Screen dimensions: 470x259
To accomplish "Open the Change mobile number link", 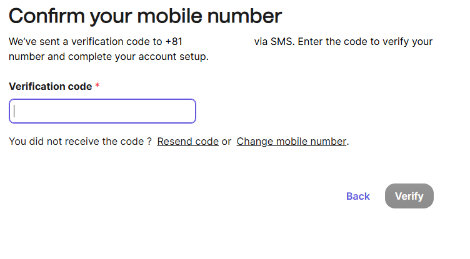I will (x=291, y=141).
